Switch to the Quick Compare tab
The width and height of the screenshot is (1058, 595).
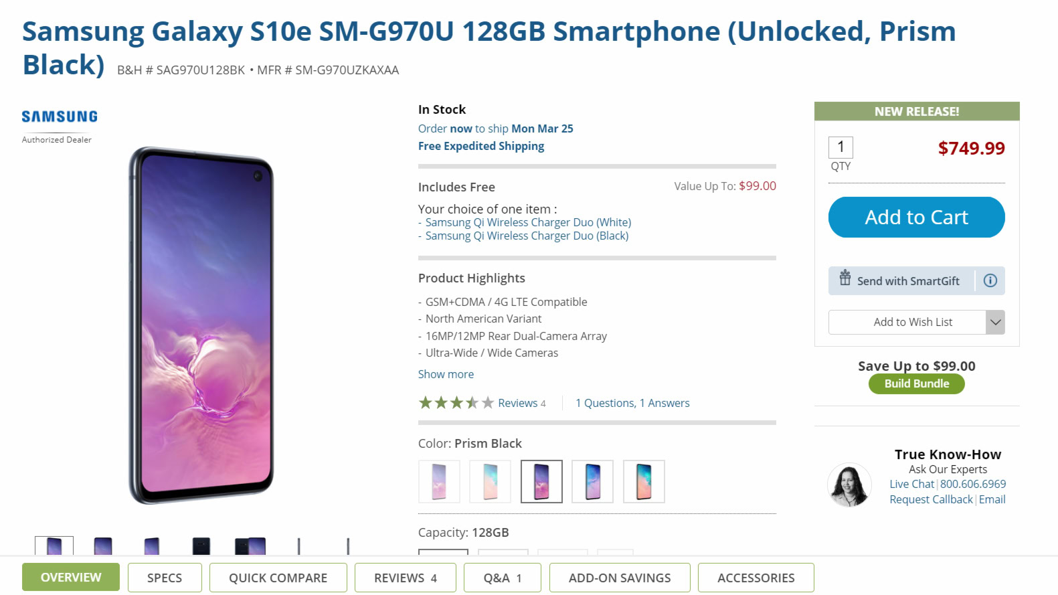pyautogui.click(x=278, y=578)
